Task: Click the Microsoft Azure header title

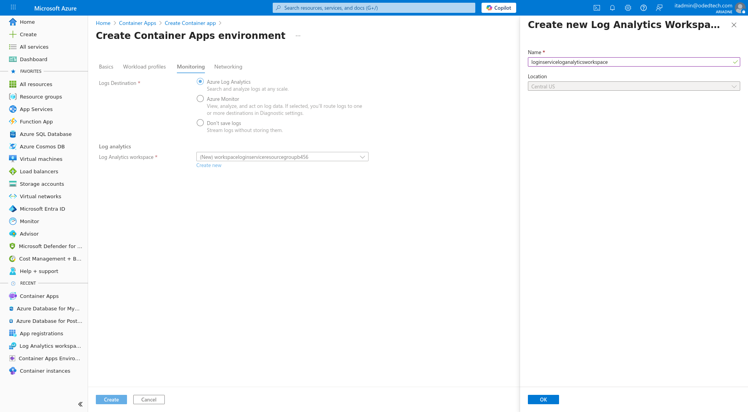Action: 55,8
